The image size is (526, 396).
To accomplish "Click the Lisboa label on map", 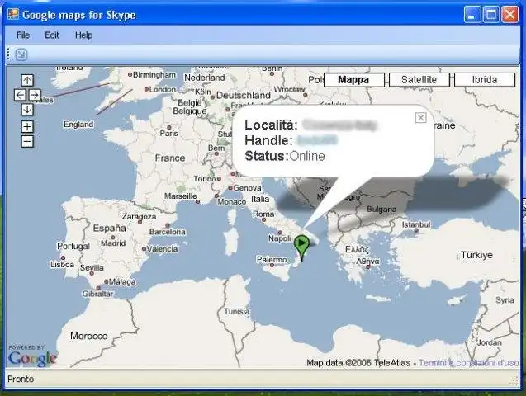I will tap(62, 265).
